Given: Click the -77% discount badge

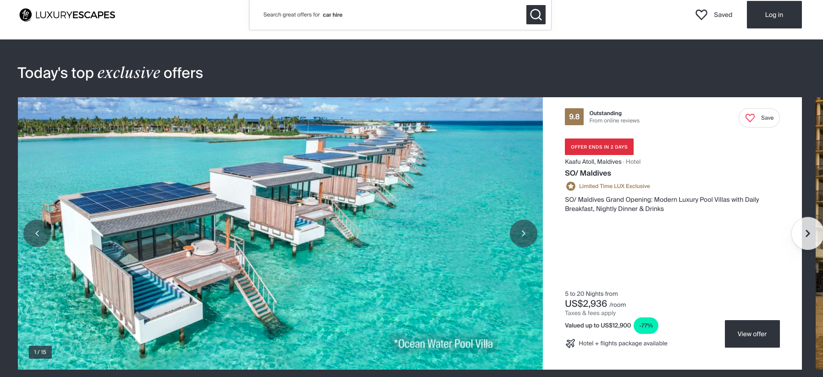Looking at the screenshot, I should [x=646, y=326].
